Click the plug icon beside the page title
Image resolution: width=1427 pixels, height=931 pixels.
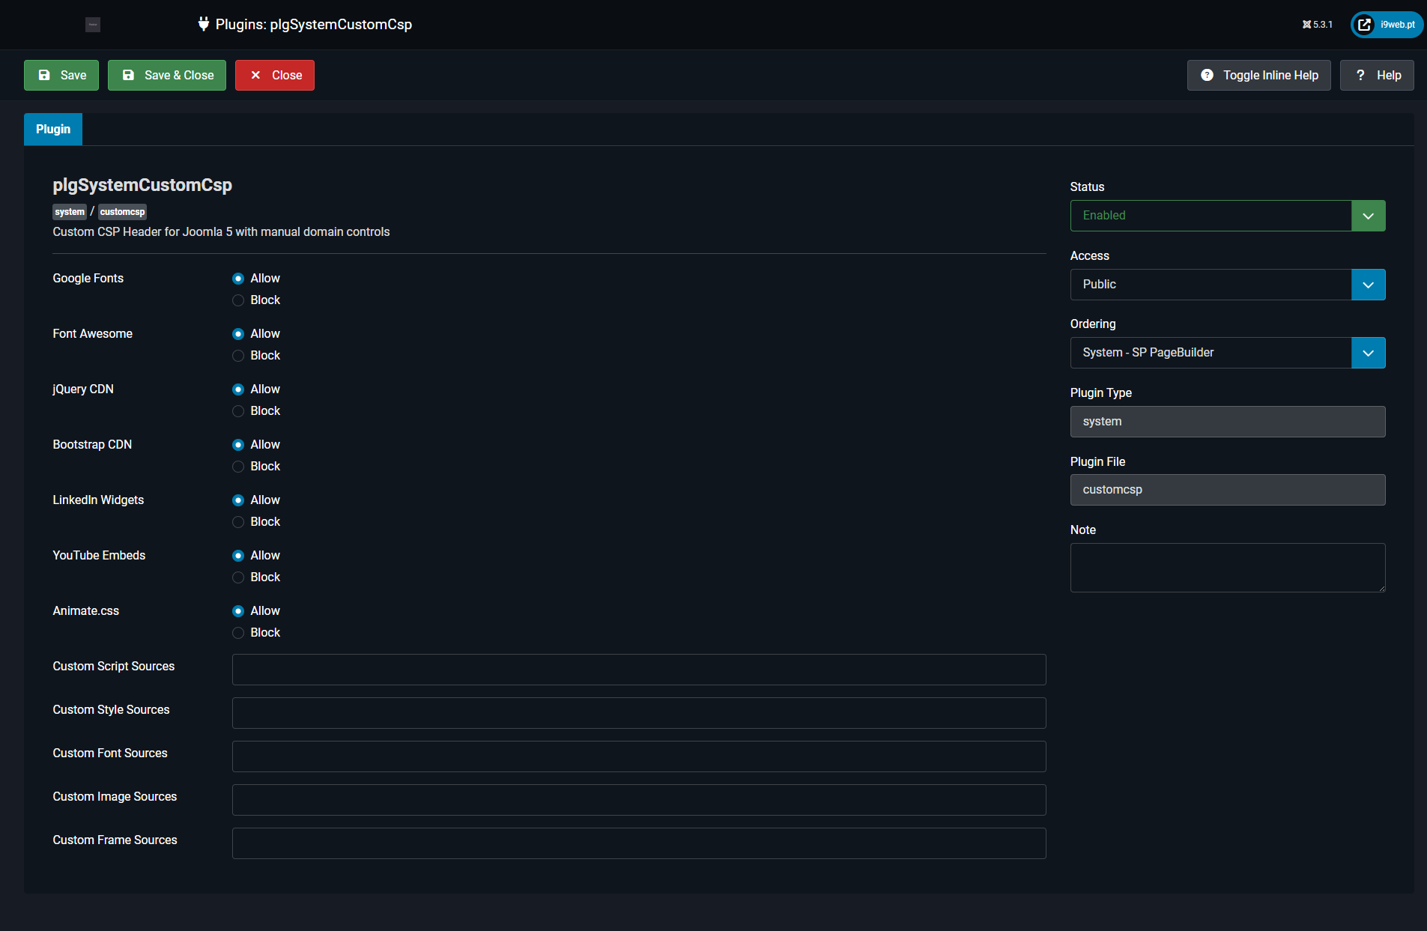coord(203,24)
